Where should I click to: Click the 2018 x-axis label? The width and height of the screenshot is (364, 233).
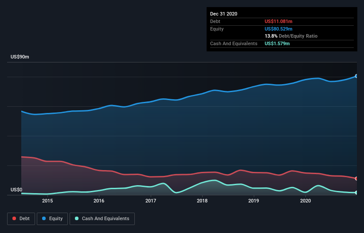(202, 201)
